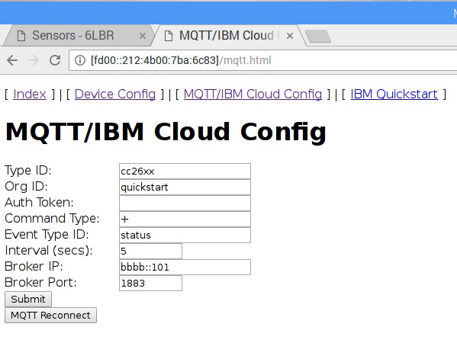Open the Device Config link
457x343 pixels.
point(115,95)
